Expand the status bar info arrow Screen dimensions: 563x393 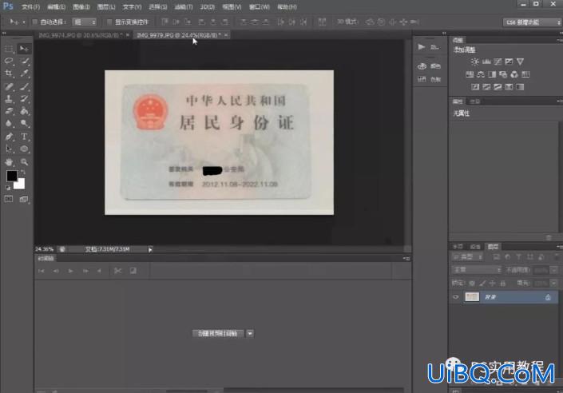point(150,249)
